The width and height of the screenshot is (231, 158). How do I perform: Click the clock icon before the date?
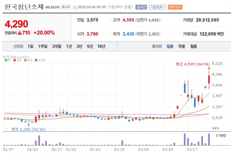pyautogui.click(x=75, y=8)
